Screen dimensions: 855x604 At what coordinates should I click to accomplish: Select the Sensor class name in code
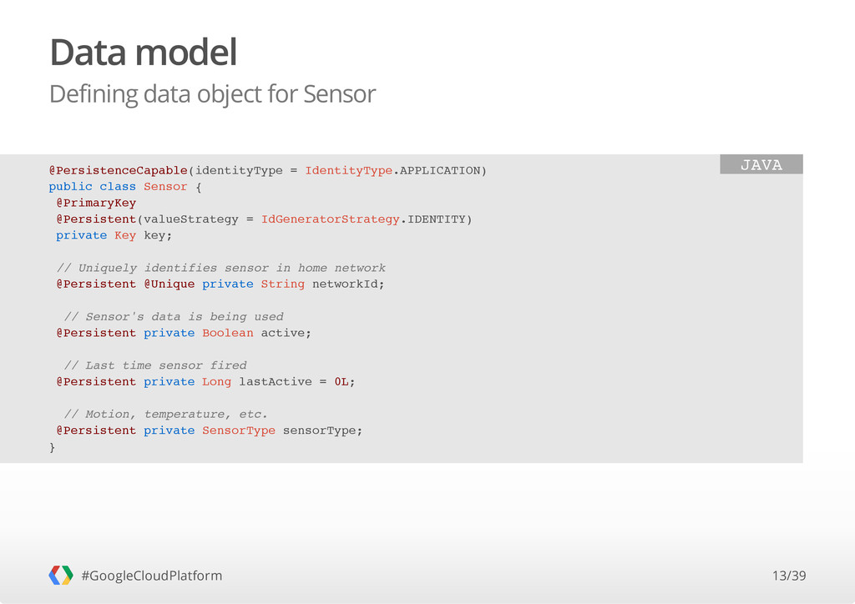point(165,186)
